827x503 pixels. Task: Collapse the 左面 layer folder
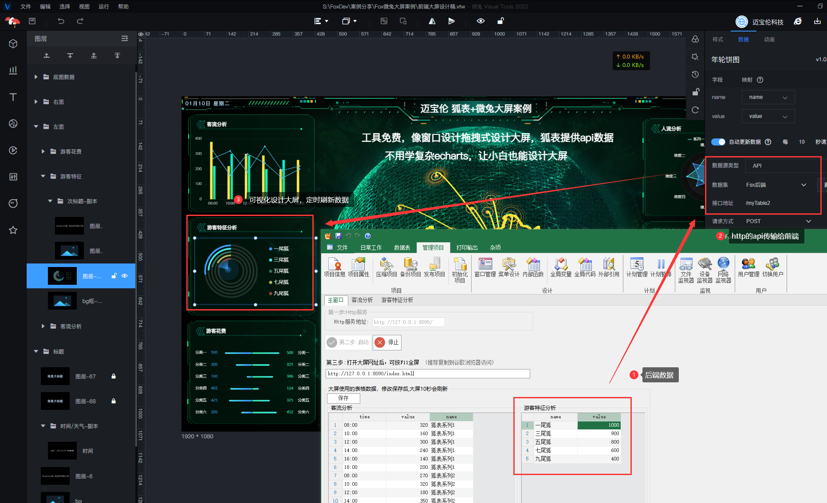36,126
